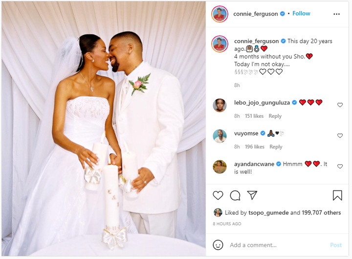Image resolution: width=352 pixels, height=259 pixels.
Task: Reply to vuyomse's comment
Action: 276,147
